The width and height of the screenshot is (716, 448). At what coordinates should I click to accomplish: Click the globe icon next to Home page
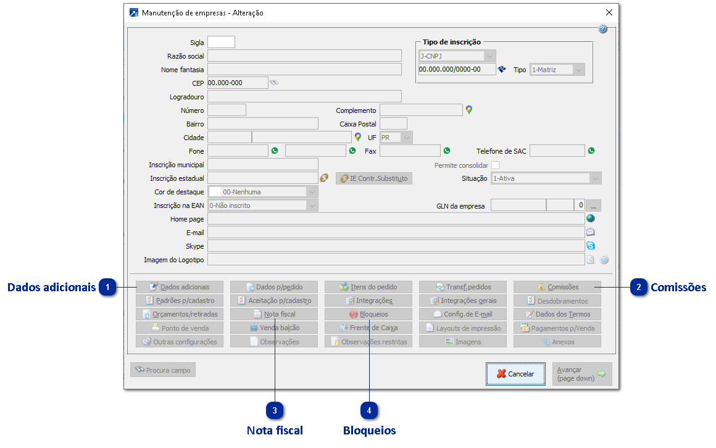coord(591,218)
